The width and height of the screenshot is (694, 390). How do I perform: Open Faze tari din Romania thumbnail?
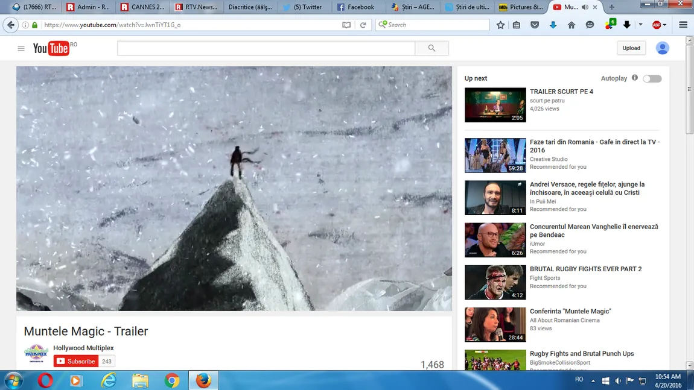(495, 155)
